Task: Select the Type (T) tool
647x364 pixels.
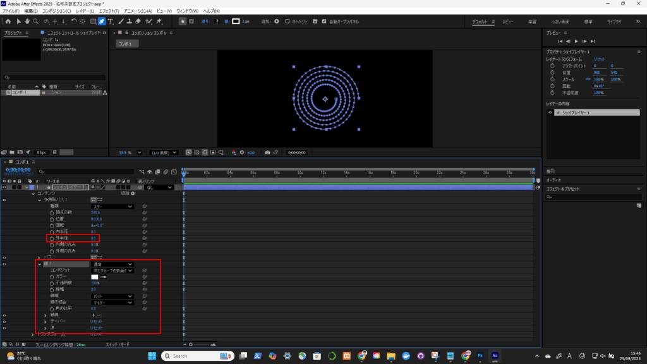Action: pyautogui.click(x=111, y=21)
